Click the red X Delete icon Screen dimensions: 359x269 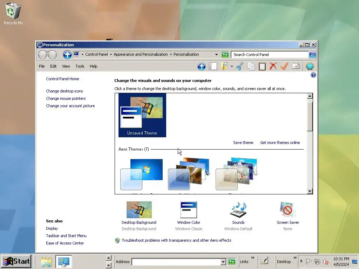coord(273,66)
